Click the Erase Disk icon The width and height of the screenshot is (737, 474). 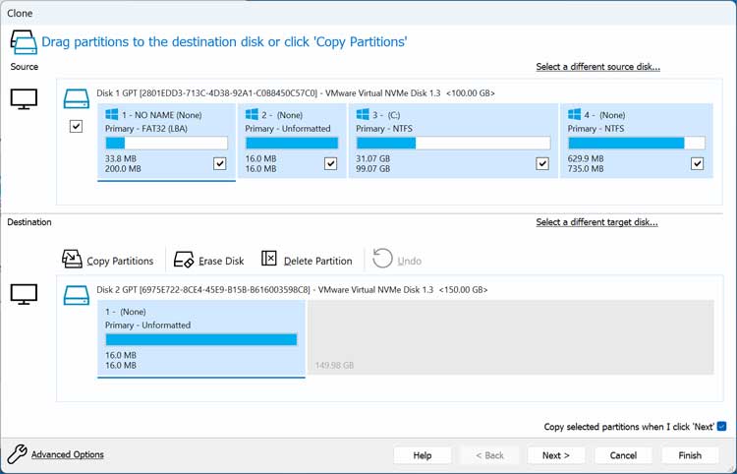(184, 260)
